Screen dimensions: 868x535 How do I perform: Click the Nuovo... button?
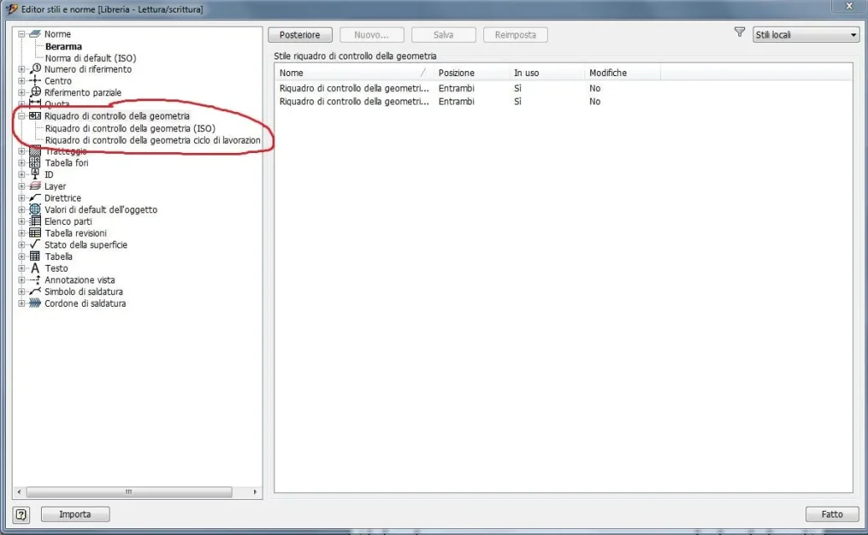pyautogui.click(x=371, y=35)
